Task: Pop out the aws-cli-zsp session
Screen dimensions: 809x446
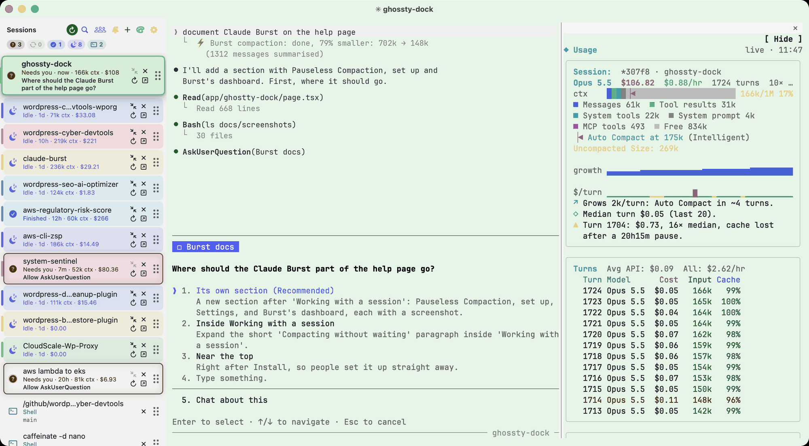Action: click(144, 244)
